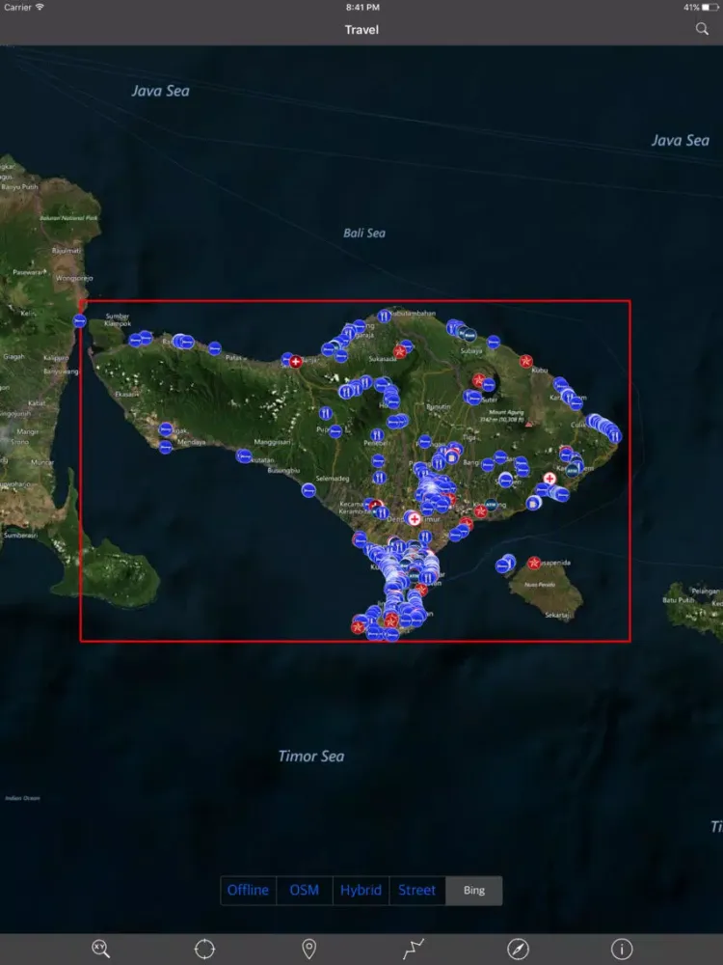
Task: Tap the blue marker near Subaya north coast
Action: coord(493,342)
